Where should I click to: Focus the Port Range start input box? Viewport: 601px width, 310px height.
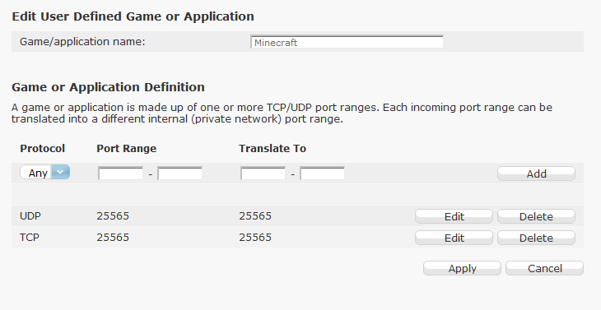121,174
